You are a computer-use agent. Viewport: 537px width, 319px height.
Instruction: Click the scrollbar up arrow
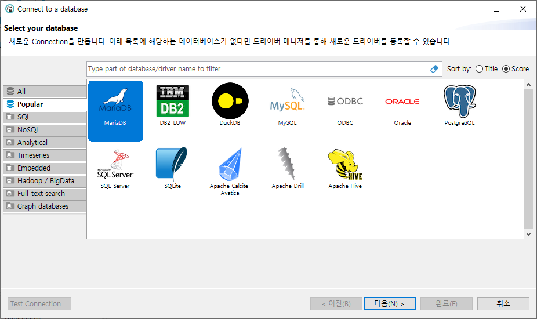(528, 85)
